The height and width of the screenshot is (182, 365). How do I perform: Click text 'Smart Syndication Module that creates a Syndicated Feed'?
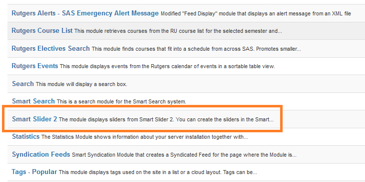coord(141,155)
